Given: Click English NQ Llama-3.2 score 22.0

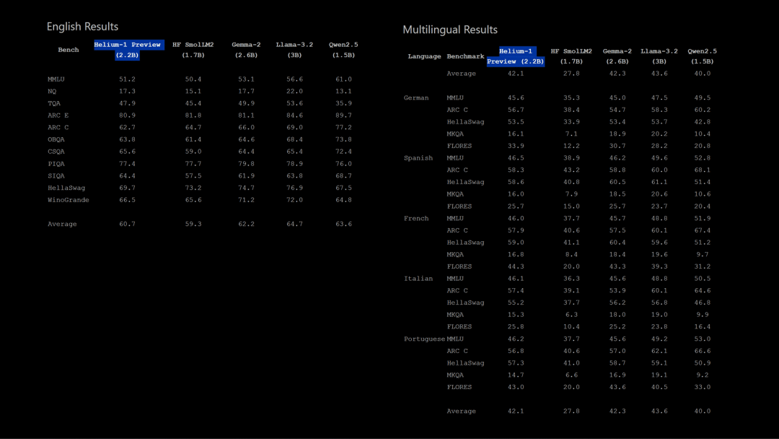Looking at the screenshot, I should coord(294,91).
